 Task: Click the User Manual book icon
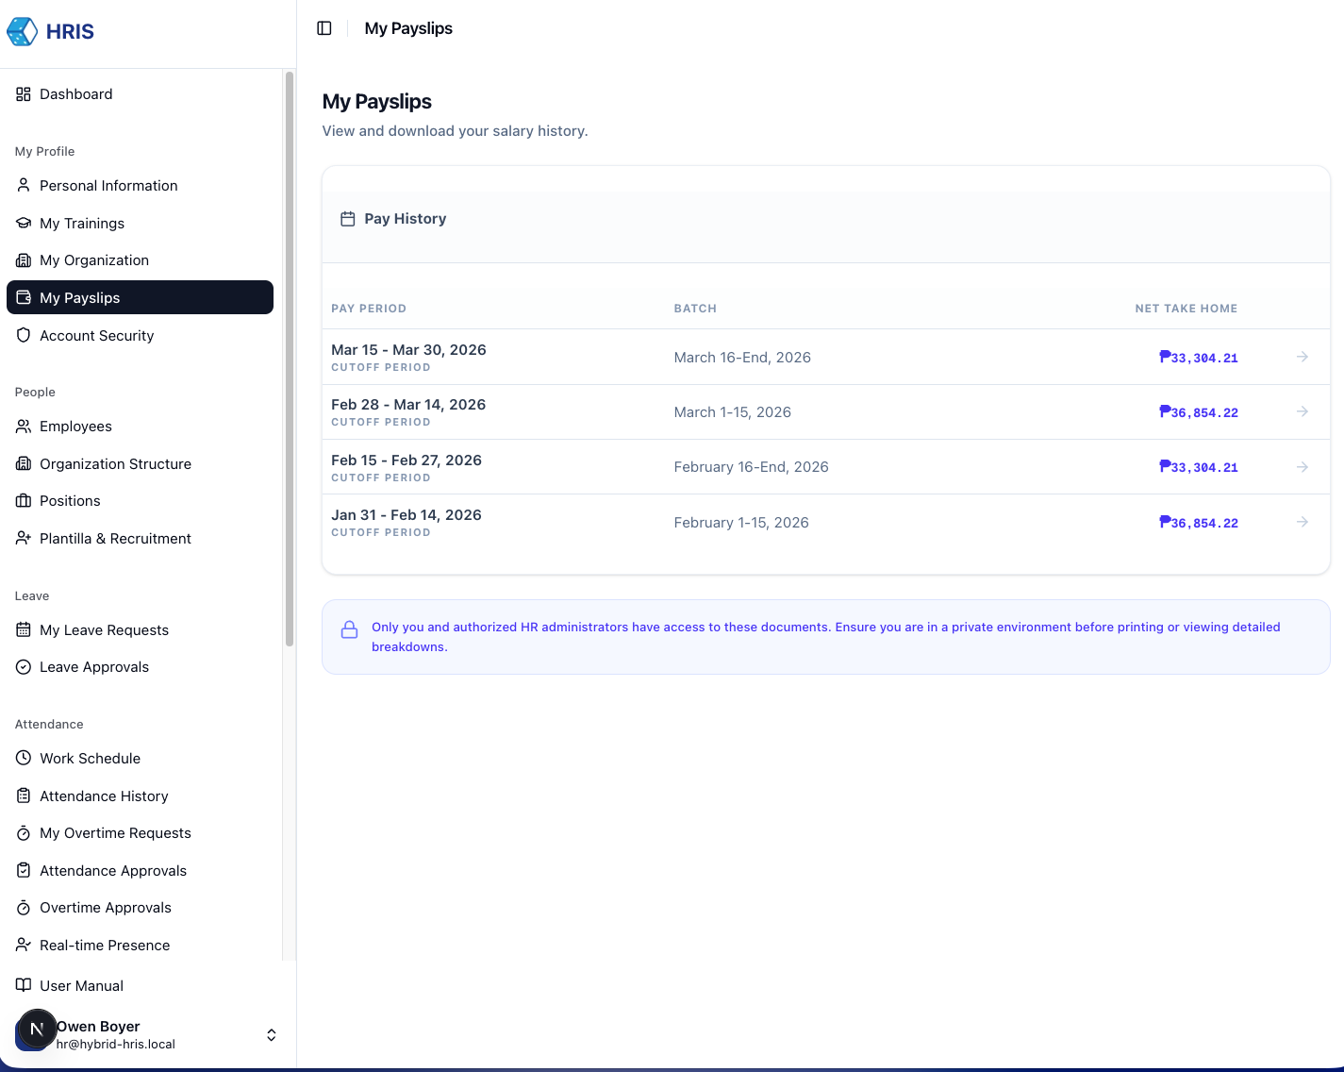tap(24, 985)
